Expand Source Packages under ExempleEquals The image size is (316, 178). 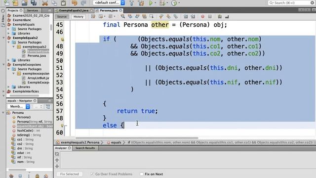(x=8, y=29)
